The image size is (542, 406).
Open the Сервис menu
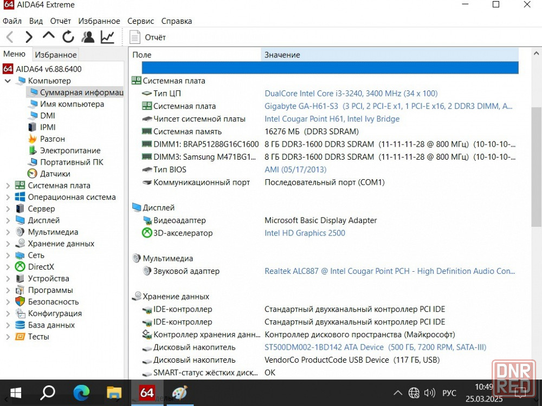pyautogui.click(x=141, y=21)
